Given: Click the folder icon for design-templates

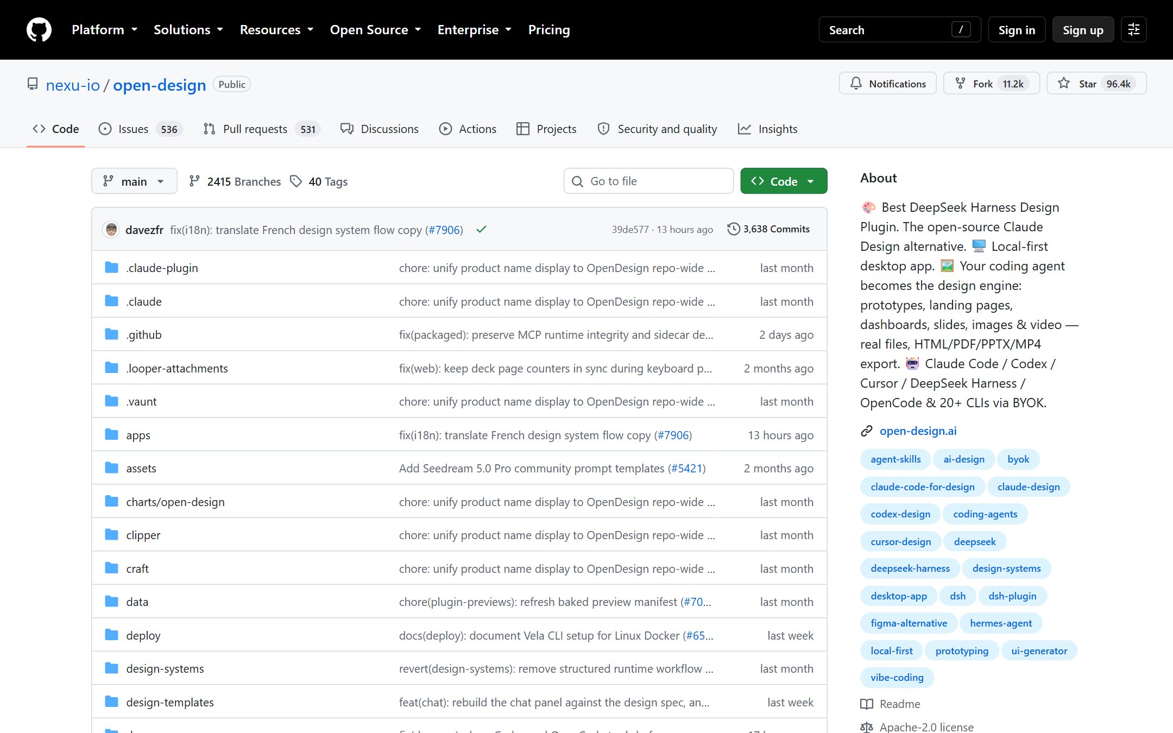Looking at the screenshot, I should 112,702.
